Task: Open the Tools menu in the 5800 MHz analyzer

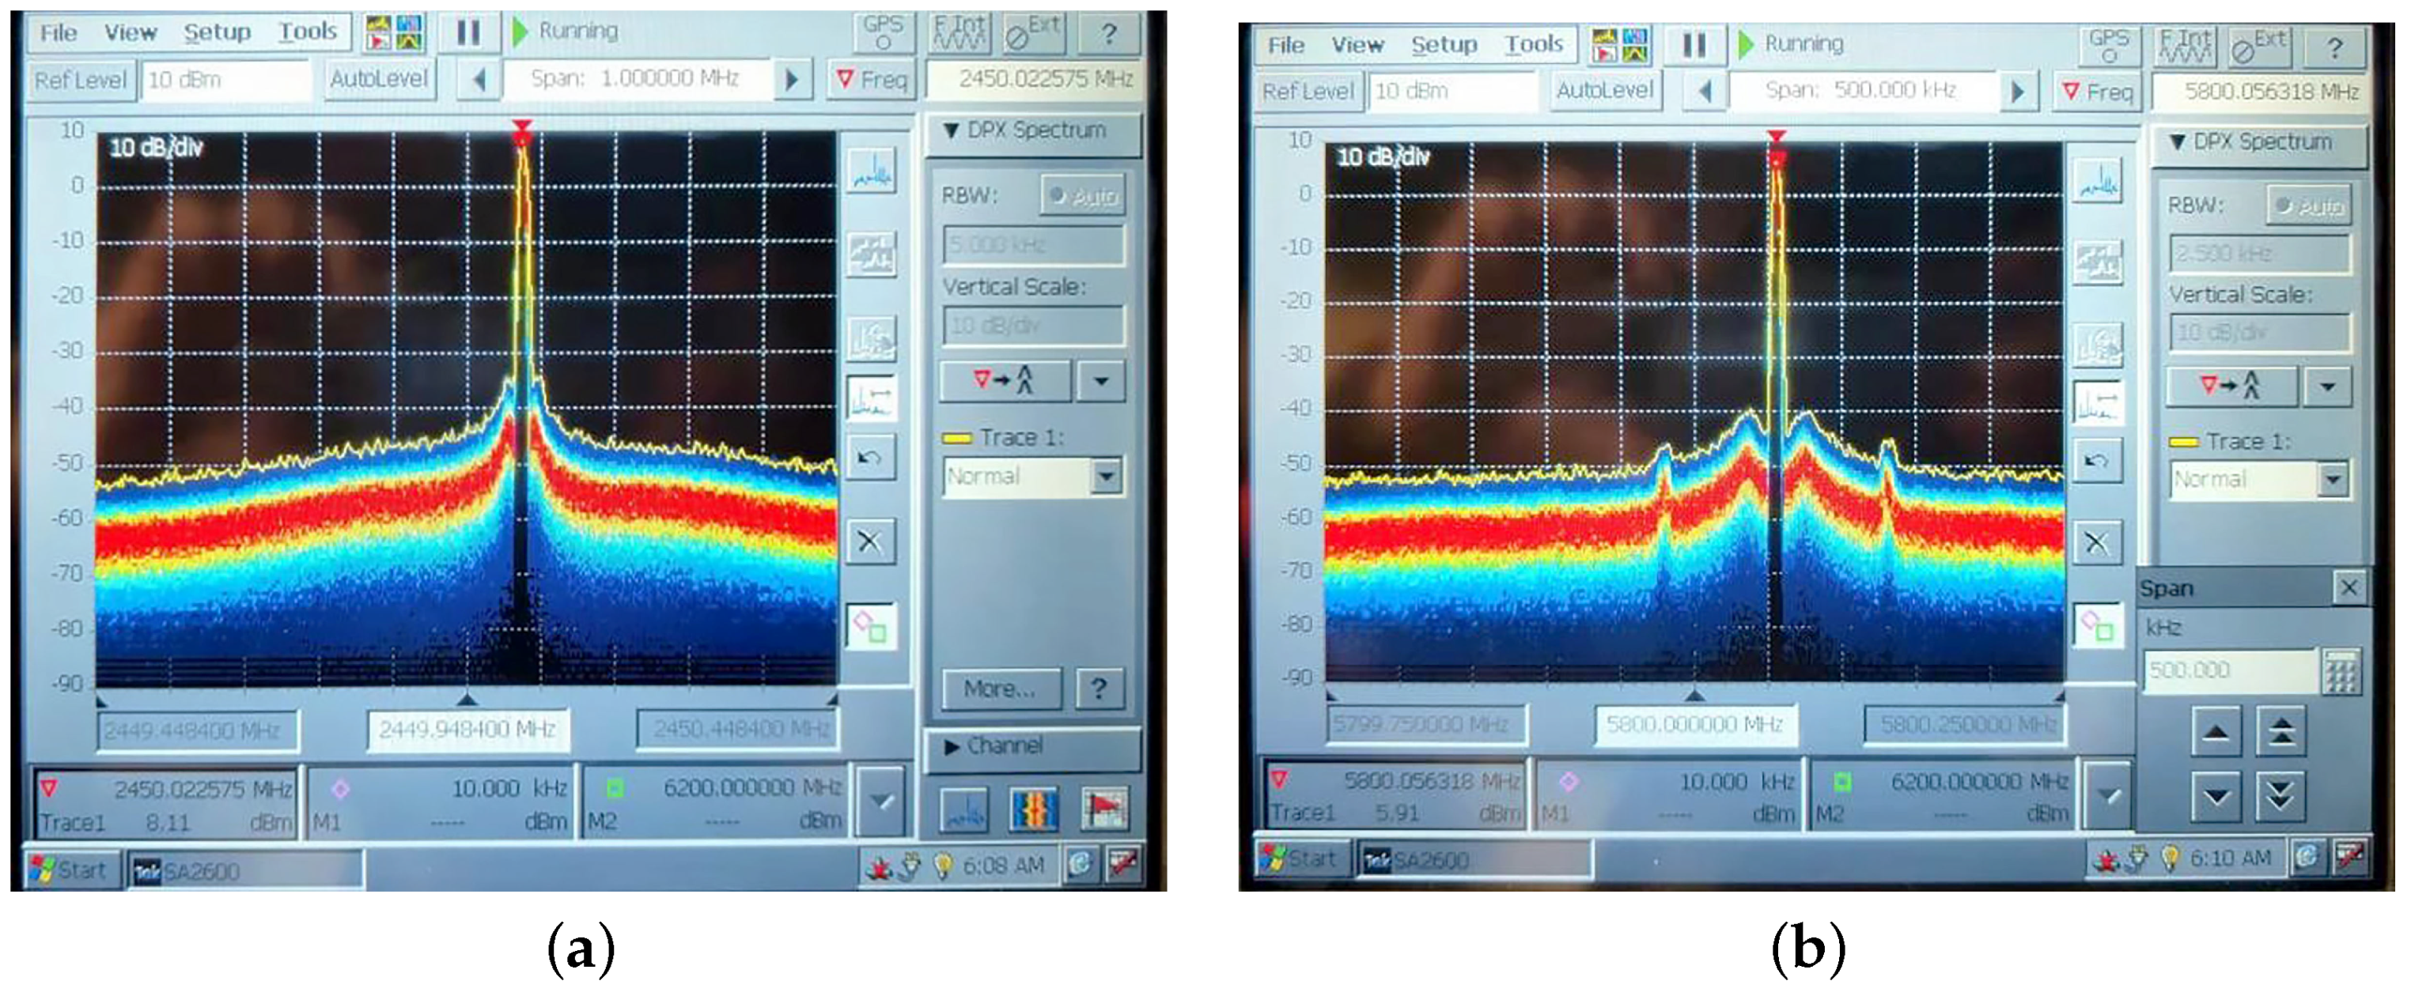Action: point(1533,44)
